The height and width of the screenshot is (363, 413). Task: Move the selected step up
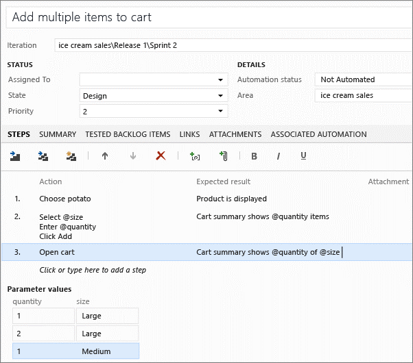[105, 156]
